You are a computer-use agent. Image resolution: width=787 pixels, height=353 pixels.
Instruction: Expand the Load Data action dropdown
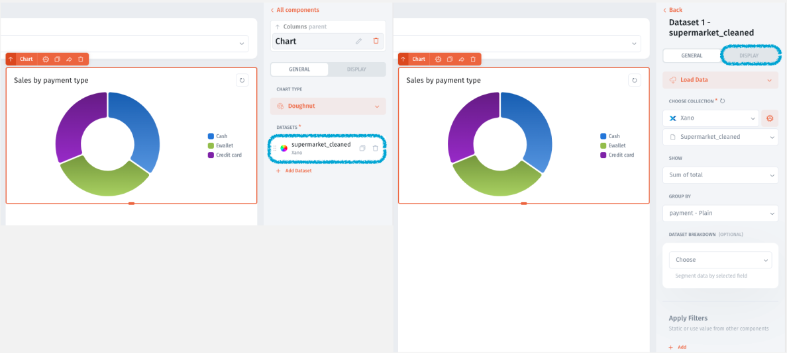(x=719, y=80)
